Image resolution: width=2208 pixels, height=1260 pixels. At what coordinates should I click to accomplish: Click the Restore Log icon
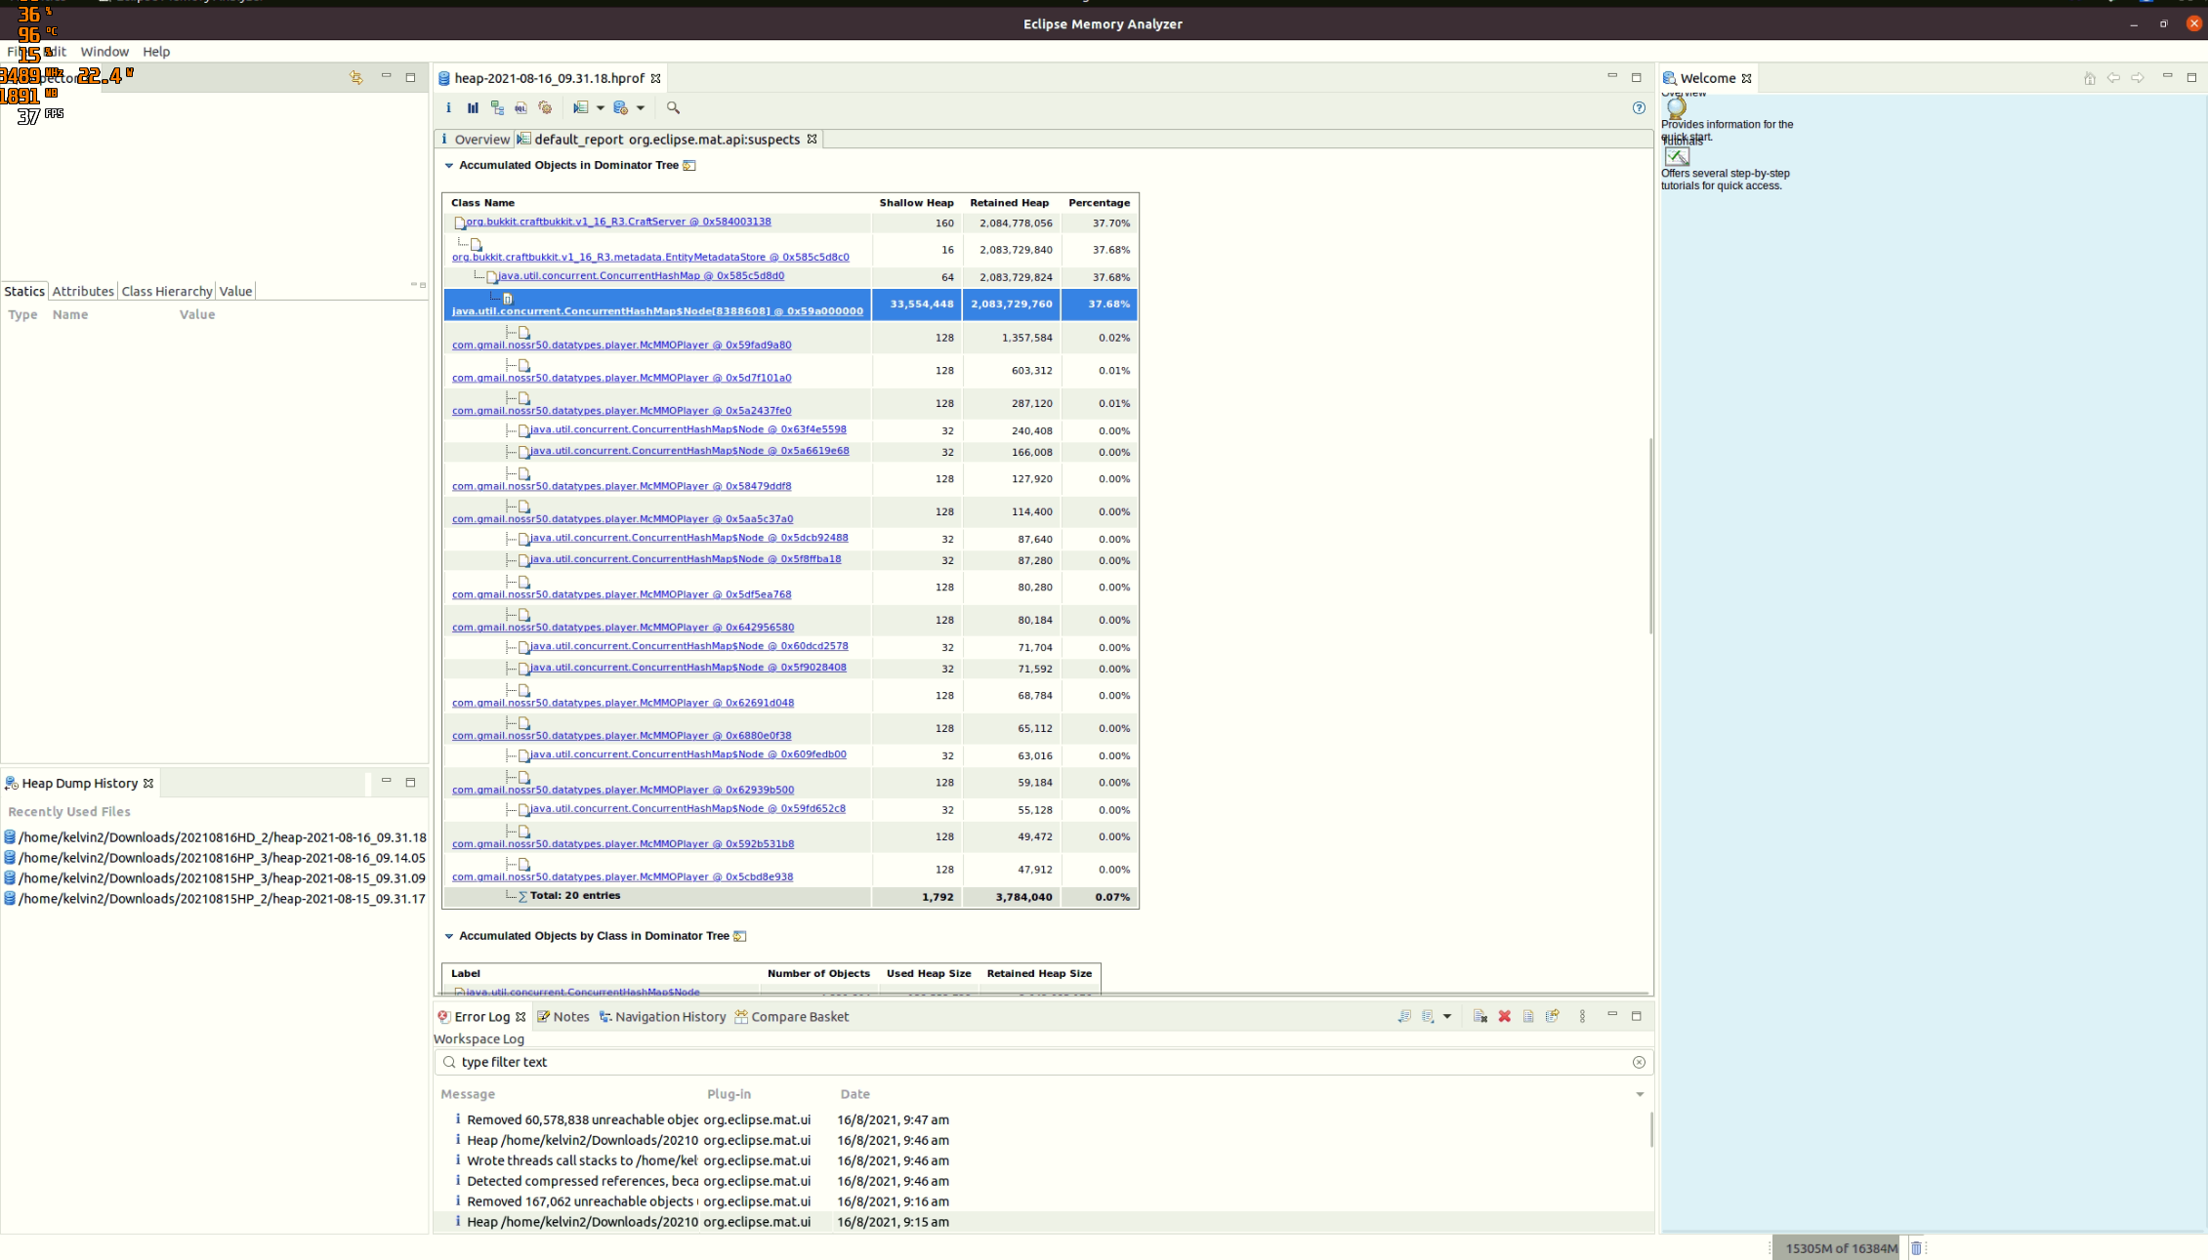1553,1016
